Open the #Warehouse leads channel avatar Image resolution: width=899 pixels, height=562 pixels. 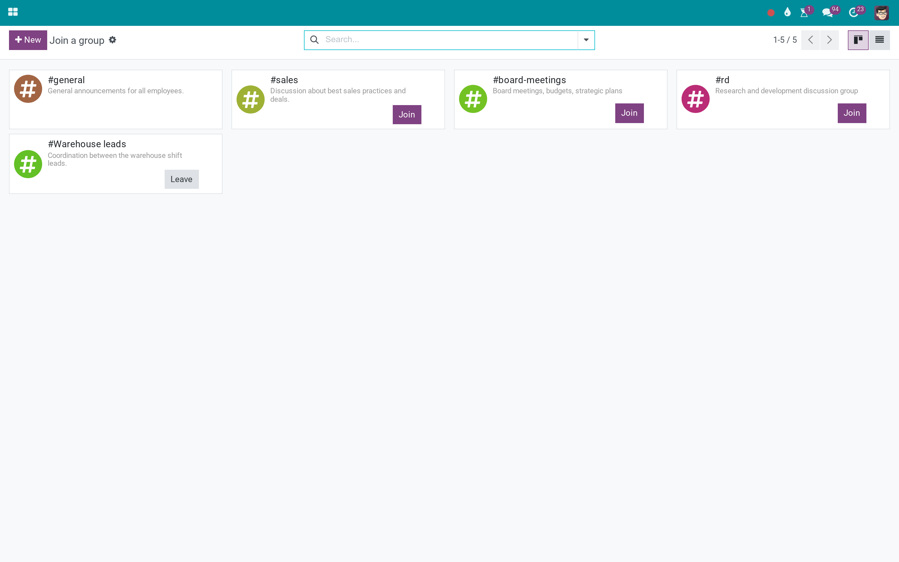(x=28, y=164)
